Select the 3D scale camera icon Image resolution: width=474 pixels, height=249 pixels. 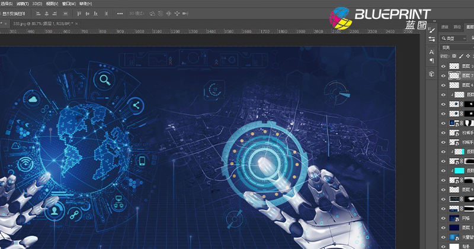[185, 14]
